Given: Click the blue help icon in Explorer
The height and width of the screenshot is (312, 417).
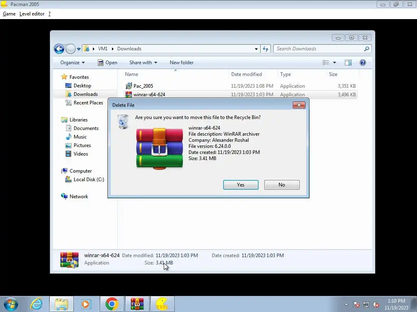Looking at the screenshot, I should 363,63.
